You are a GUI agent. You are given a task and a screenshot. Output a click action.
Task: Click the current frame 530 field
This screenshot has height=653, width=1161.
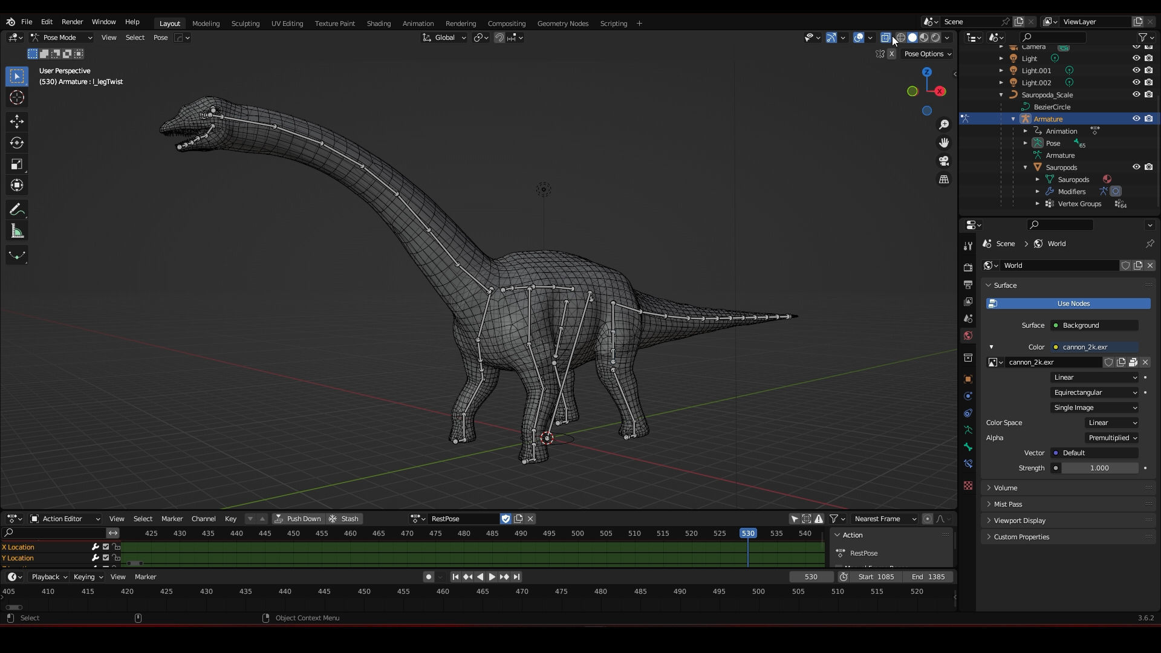coord(811,577)
